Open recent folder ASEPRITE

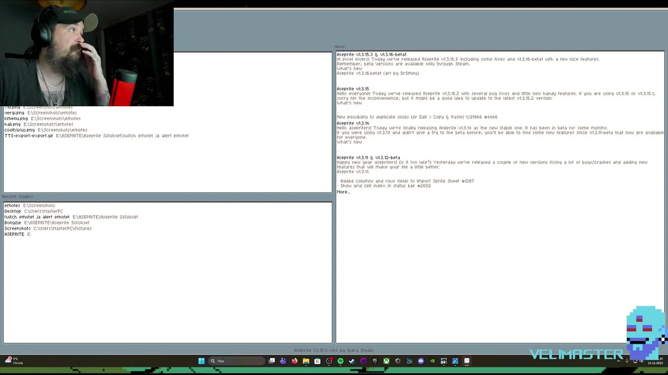pos(18,234)
